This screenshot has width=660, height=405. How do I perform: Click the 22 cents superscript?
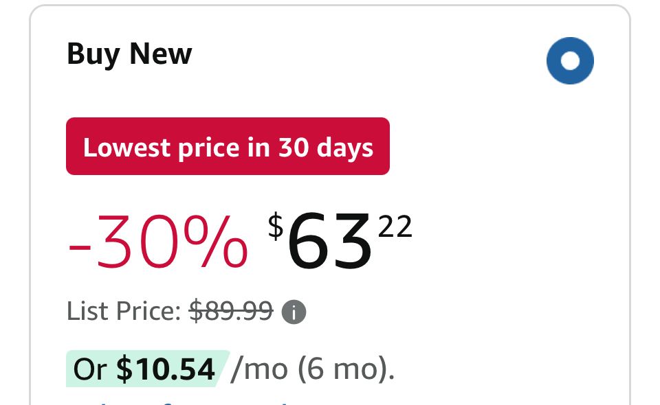pyautogui.click(x=395, y=227)
